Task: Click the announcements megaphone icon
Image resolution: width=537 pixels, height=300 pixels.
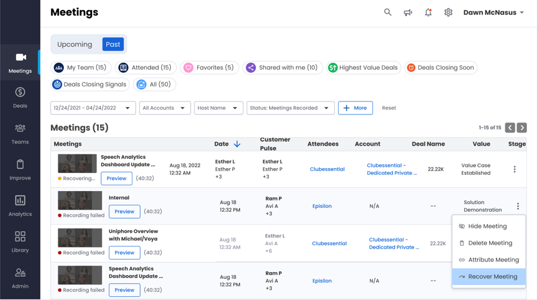Action: click(408, 12)
